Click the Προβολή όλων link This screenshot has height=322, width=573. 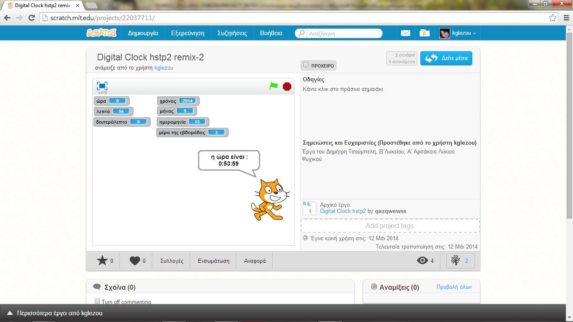pos(454,287)
